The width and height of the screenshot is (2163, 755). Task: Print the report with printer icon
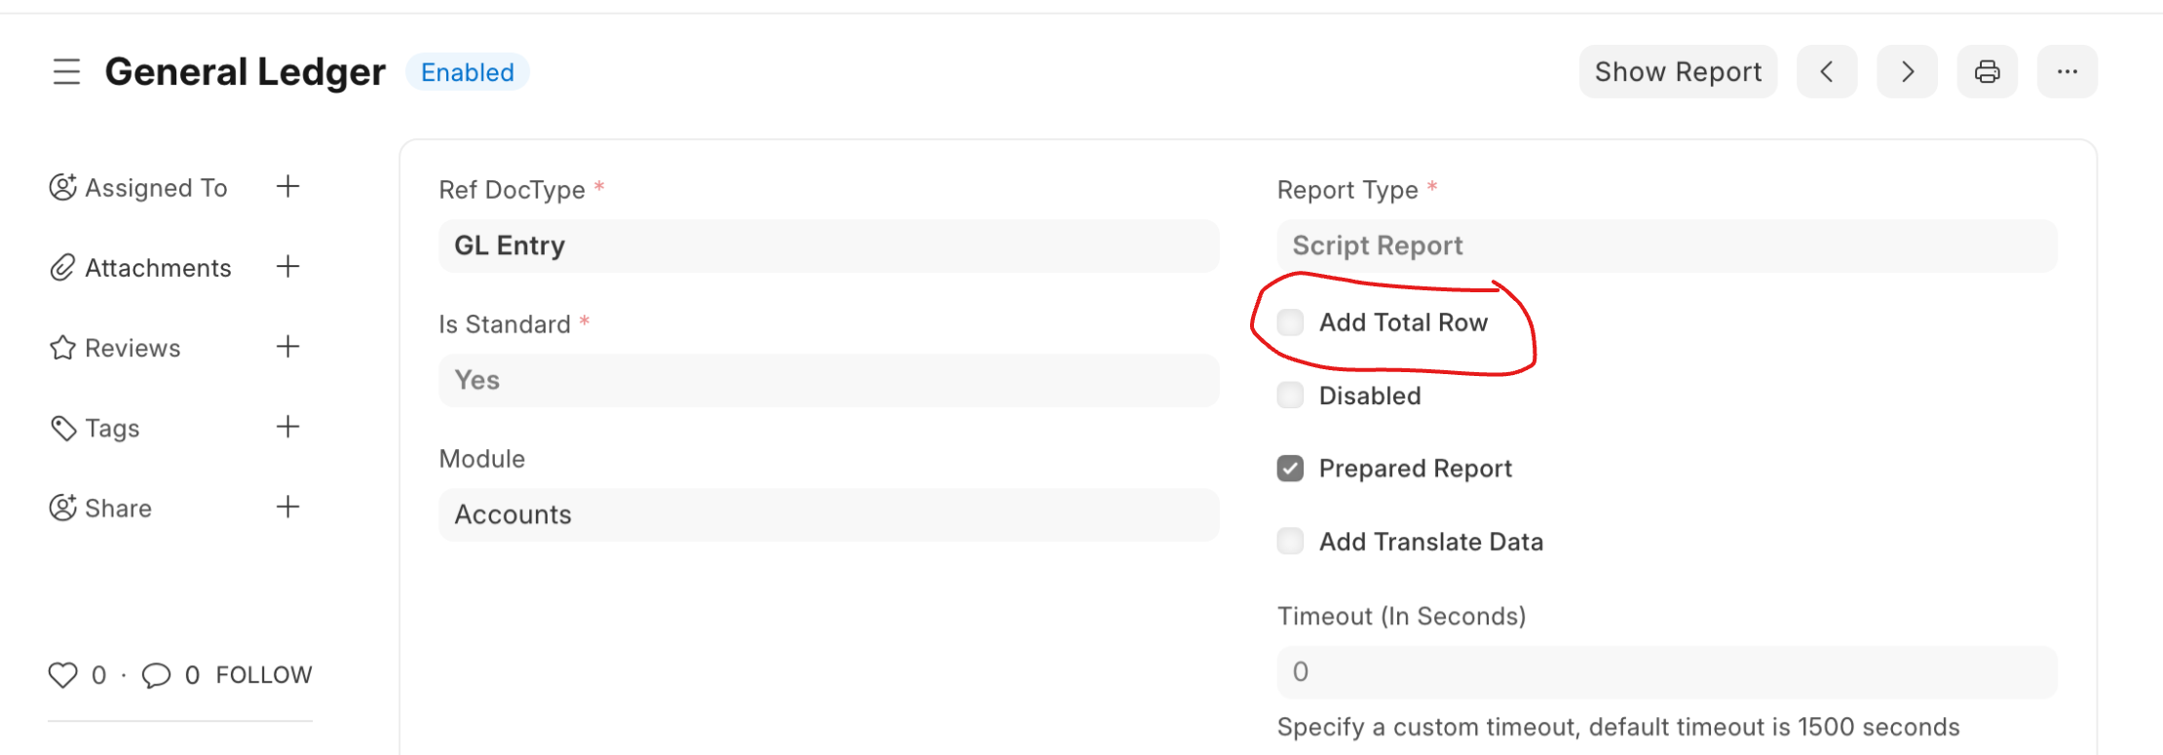tap(1987, 72)
